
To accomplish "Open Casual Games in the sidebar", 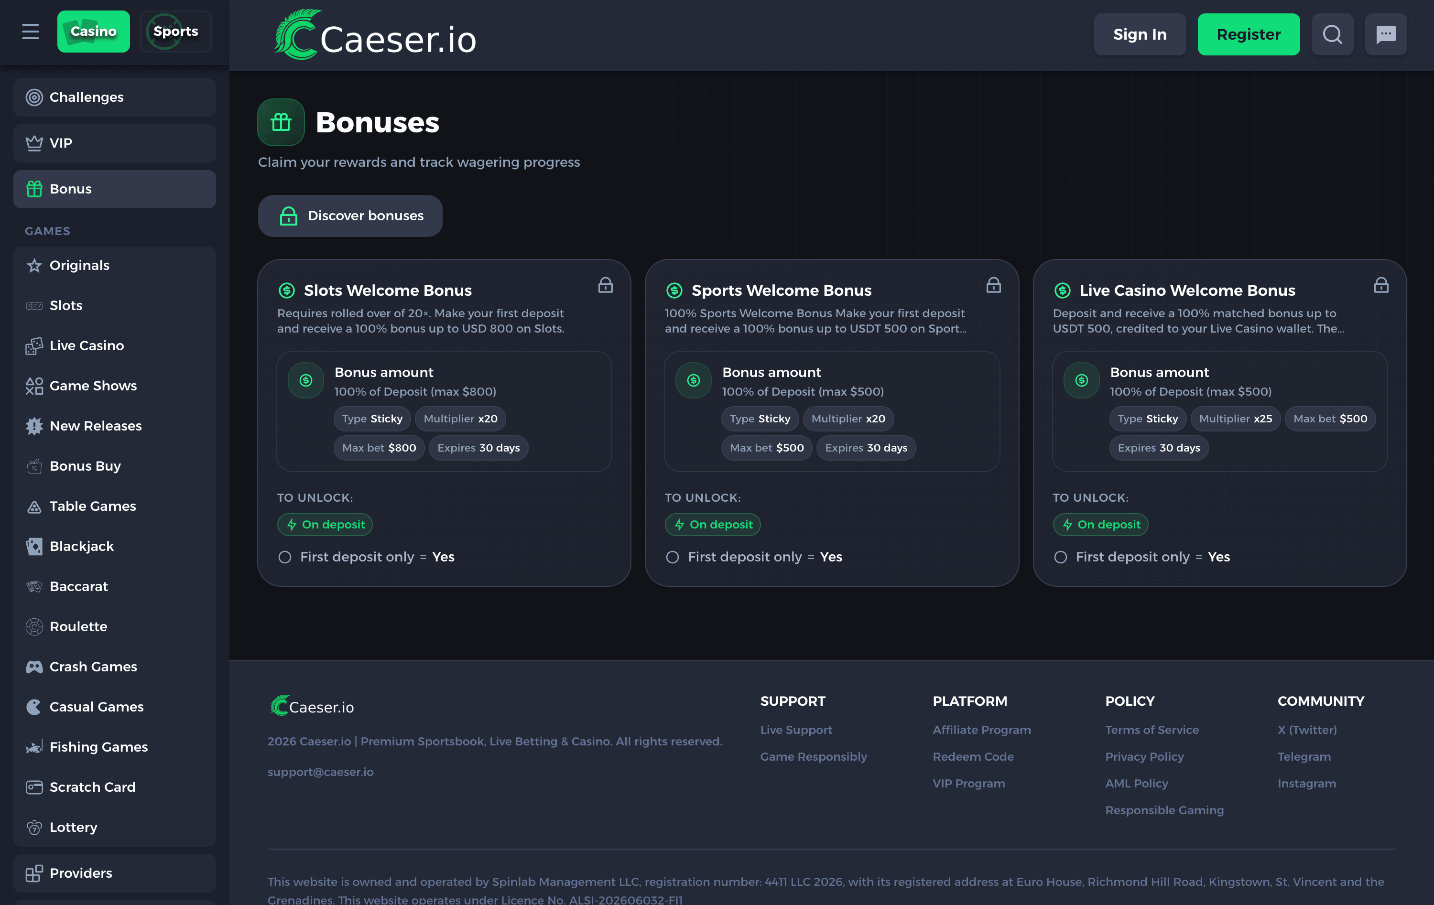I will tap(114, 707).
